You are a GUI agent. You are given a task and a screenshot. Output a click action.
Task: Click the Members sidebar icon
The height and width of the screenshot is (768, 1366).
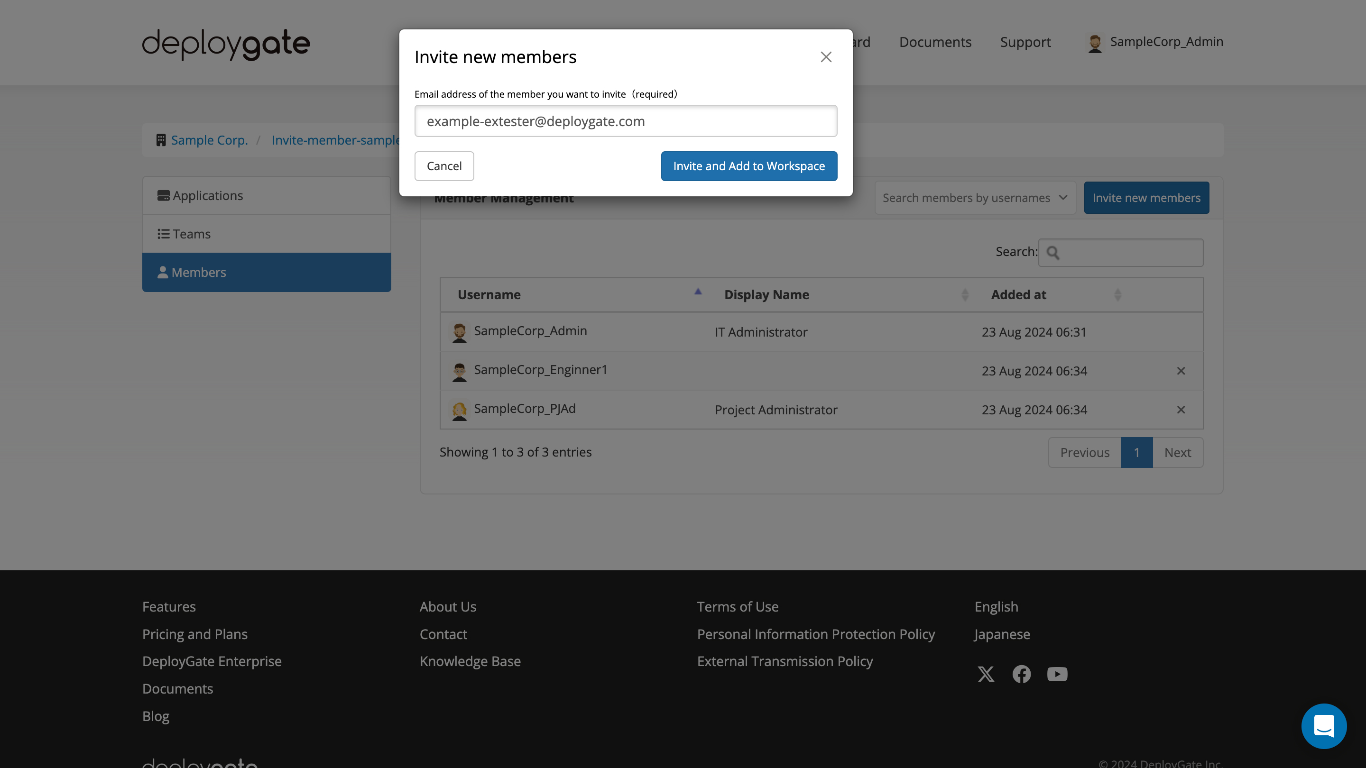coord(162,272)
